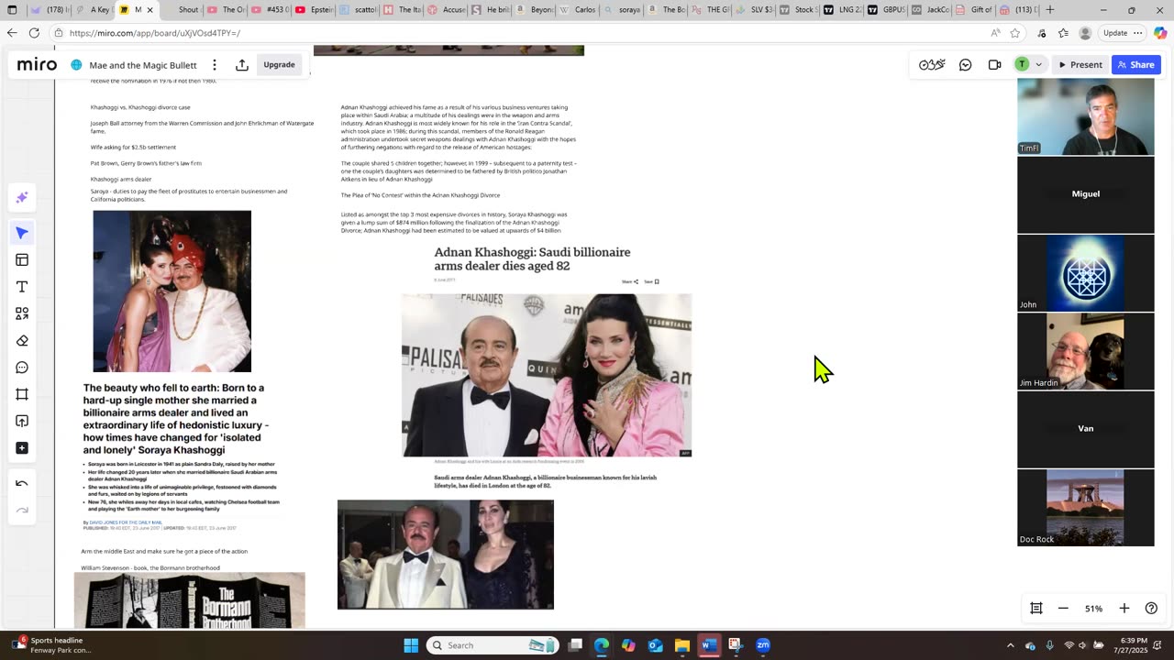Viewport: 1174px width, 660px height.
Task: Switch to the soraya browser tab
Action: tap(623, 10)
